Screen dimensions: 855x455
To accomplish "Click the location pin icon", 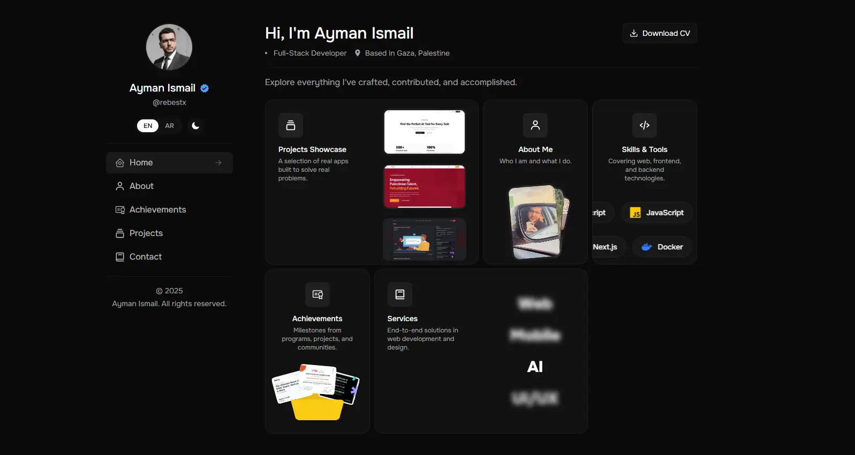I will 358,53.
